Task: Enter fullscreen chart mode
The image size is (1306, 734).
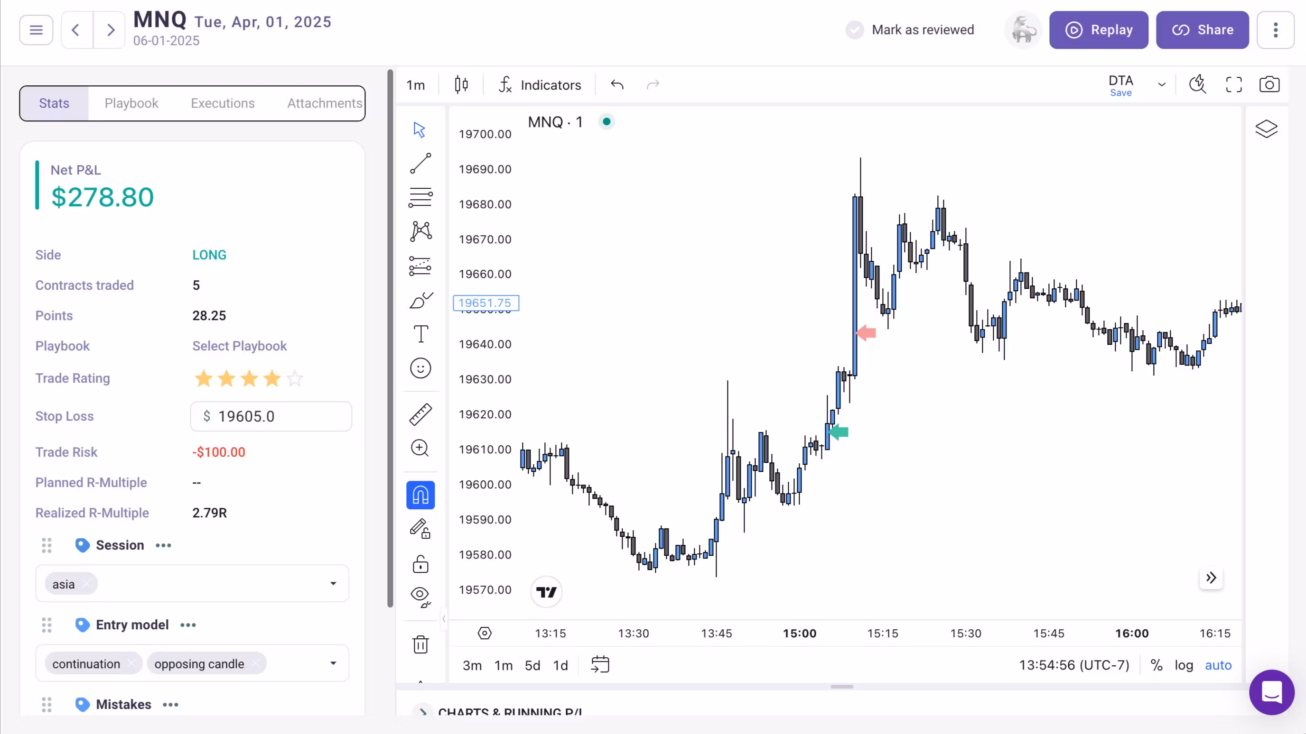Action: pyautogui.click(x=1233, y=84)
